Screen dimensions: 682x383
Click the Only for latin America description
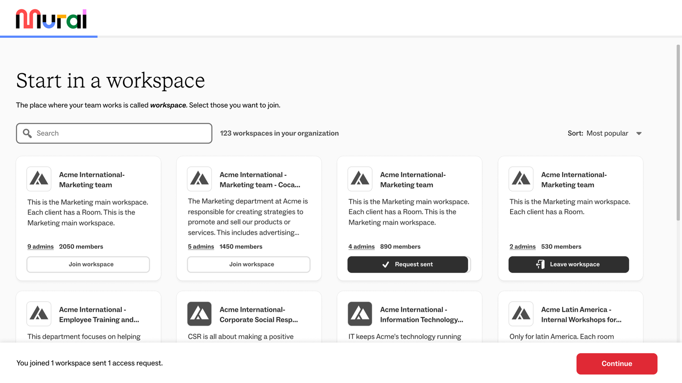point(562,337)
